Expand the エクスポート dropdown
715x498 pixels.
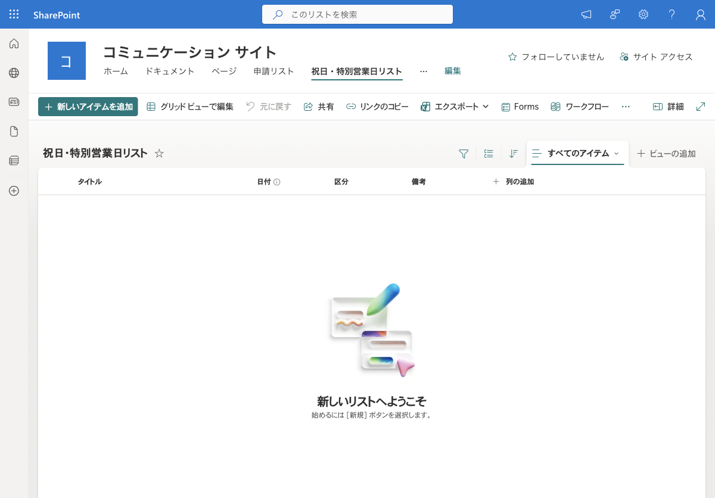pyautogui.click(x=455, y=107)
